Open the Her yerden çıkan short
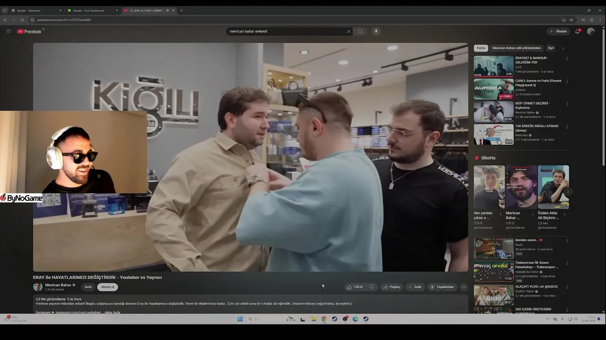The image size is (606, 340). tap(489, 187)
